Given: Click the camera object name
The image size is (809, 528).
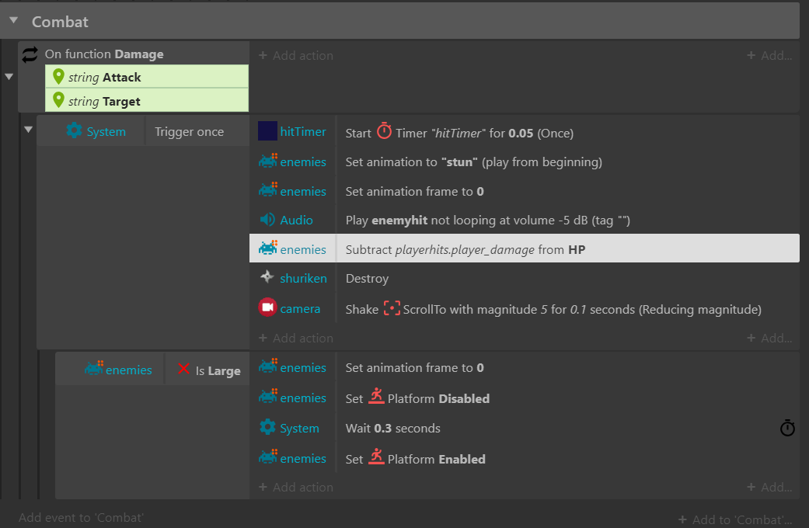Looking at the screenshot, I should pyautogui.click(x=300, y=309).
